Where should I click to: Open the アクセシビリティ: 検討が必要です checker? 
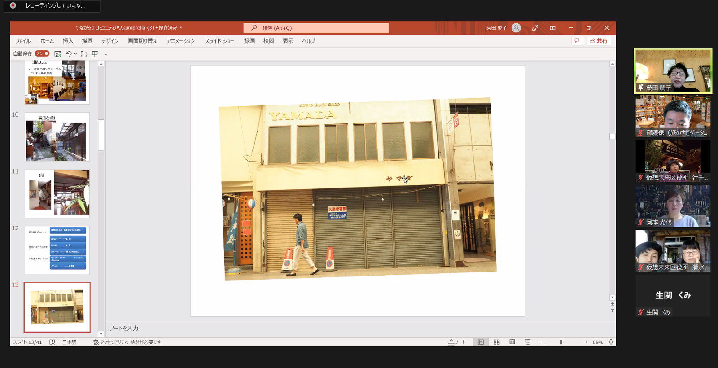tap(127, 342)
